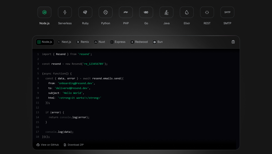Copy code with the clipboard icon
This screenshot has width=272, height=154.
tap(233, 42)
